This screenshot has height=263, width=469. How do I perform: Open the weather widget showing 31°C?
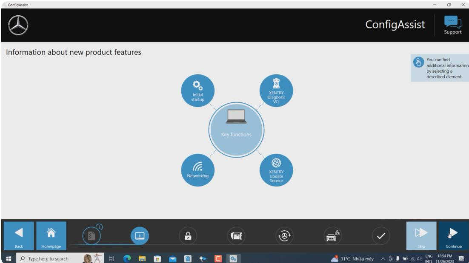(x=352, y=258)
